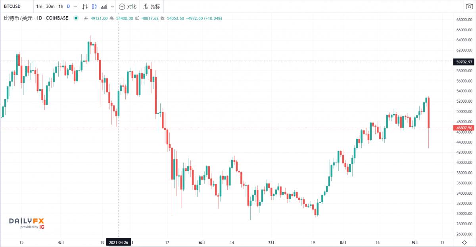The image size is (476, 247).
Task: Open the BTCUSD symbol selector
Action: pos(13,6)
